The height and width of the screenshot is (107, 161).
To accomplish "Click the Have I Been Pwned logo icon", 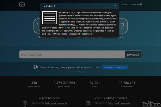I will click(22, 5).
